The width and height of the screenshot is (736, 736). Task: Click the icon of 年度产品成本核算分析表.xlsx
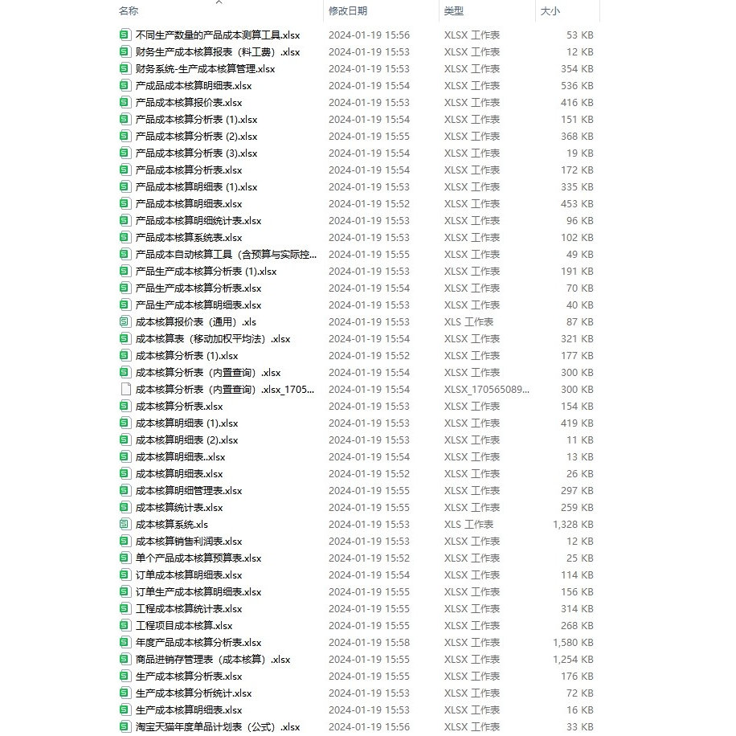[125, 642]
